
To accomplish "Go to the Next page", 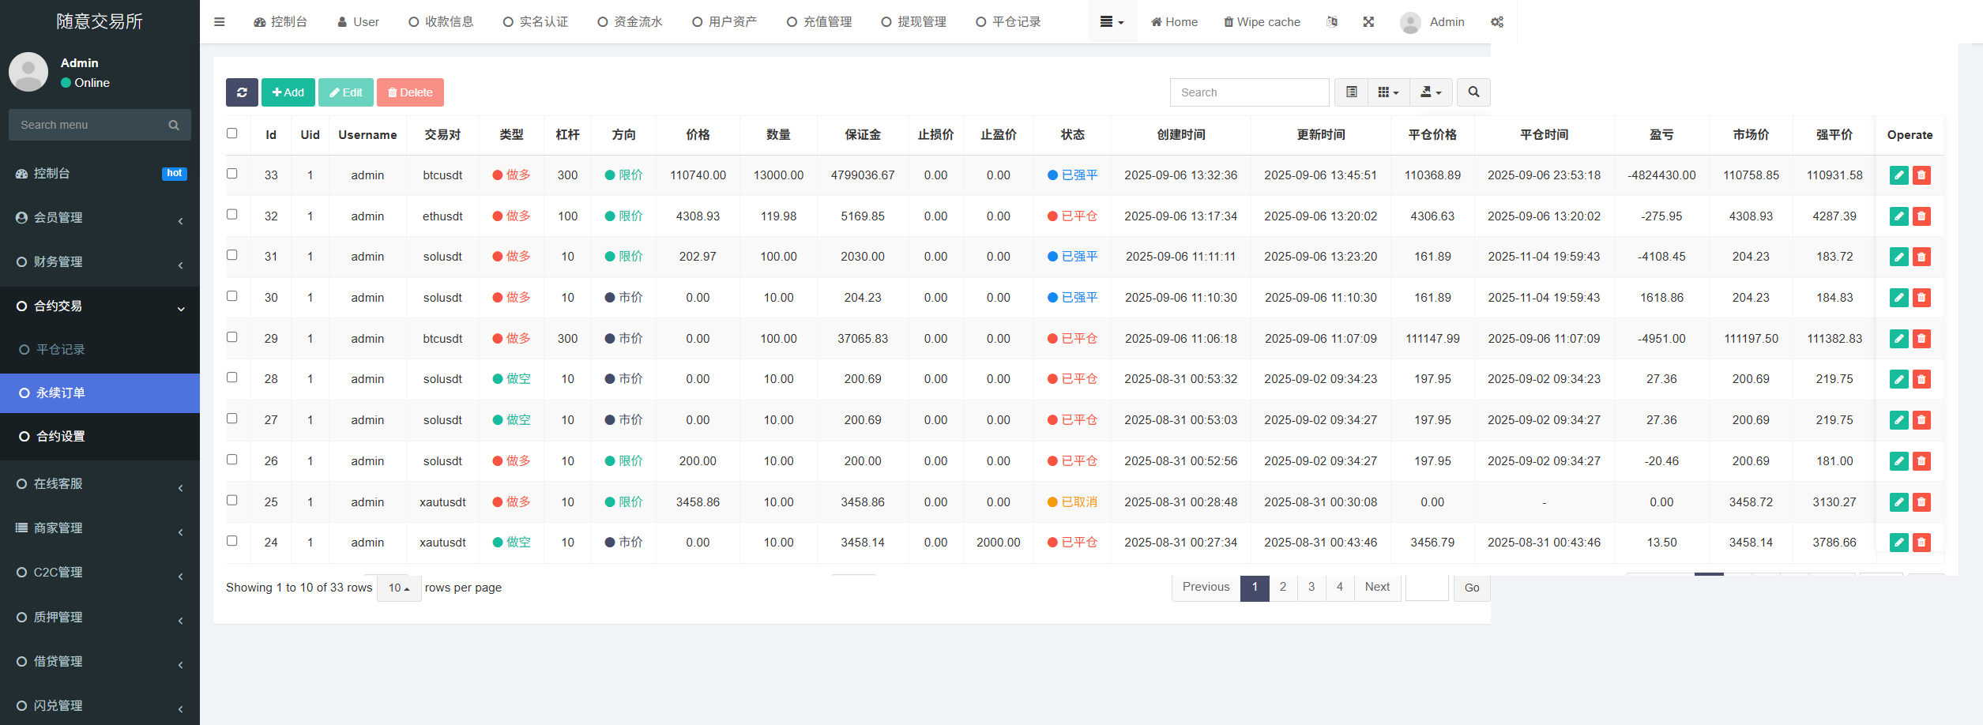I will pyautogui.click(x=1377, y=587).
